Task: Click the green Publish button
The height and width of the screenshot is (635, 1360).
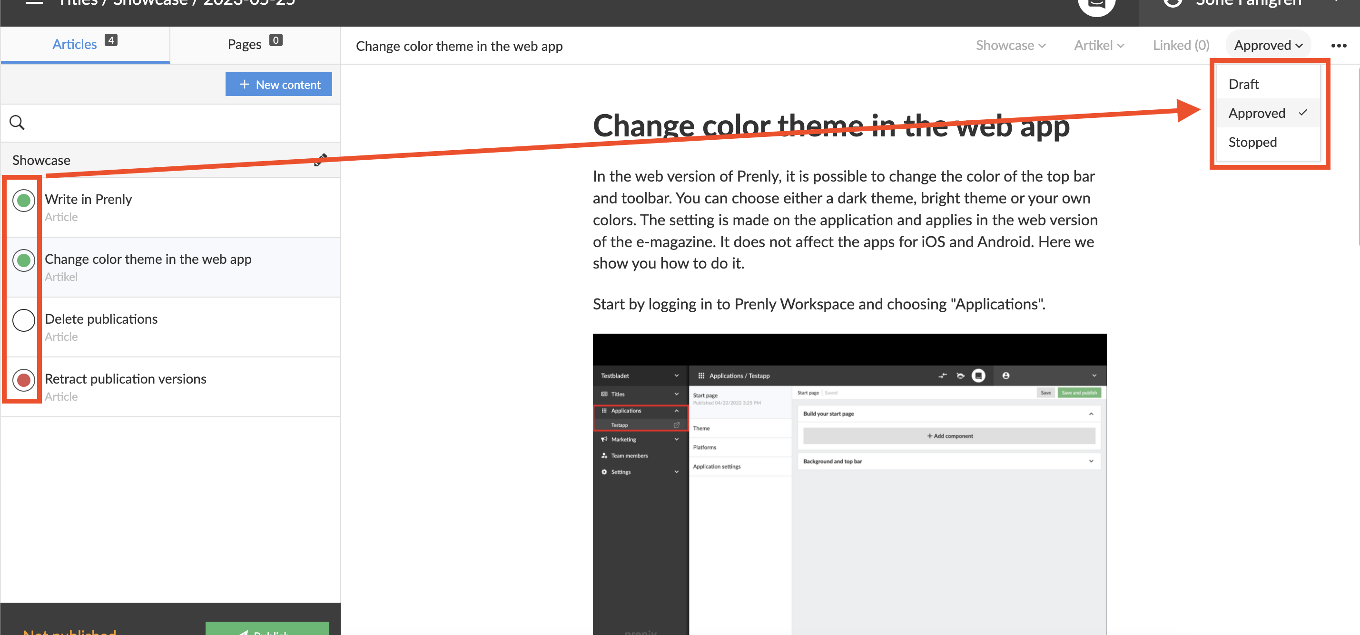Action: pos(267,630)
